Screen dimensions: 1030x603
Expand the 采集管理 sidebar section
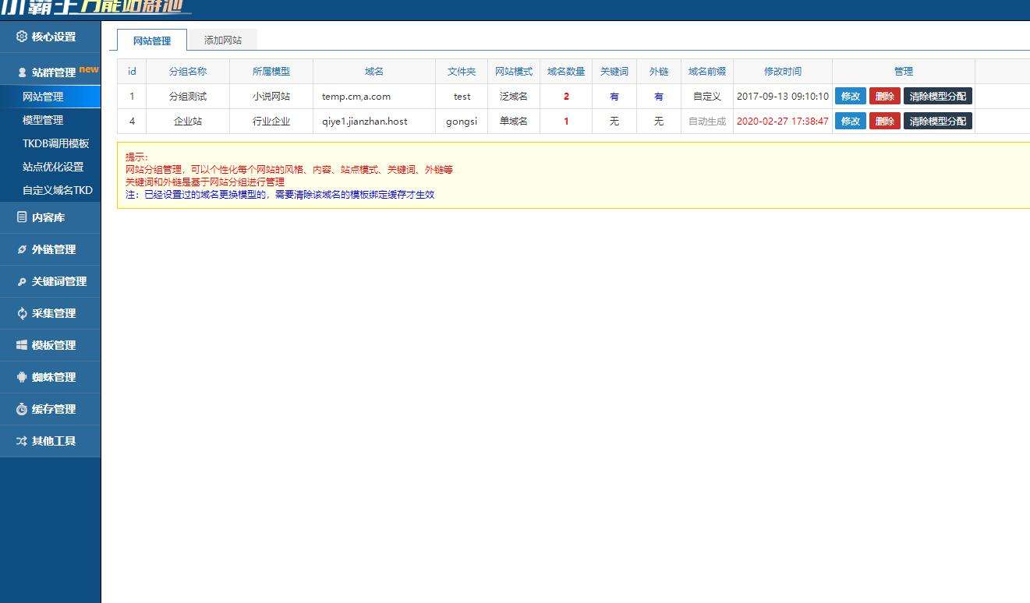[x=50, y=313]
